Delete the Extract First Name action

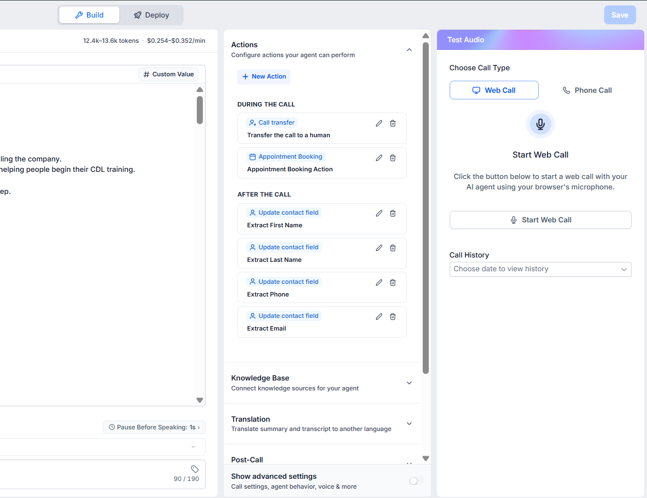click(393, 213)
